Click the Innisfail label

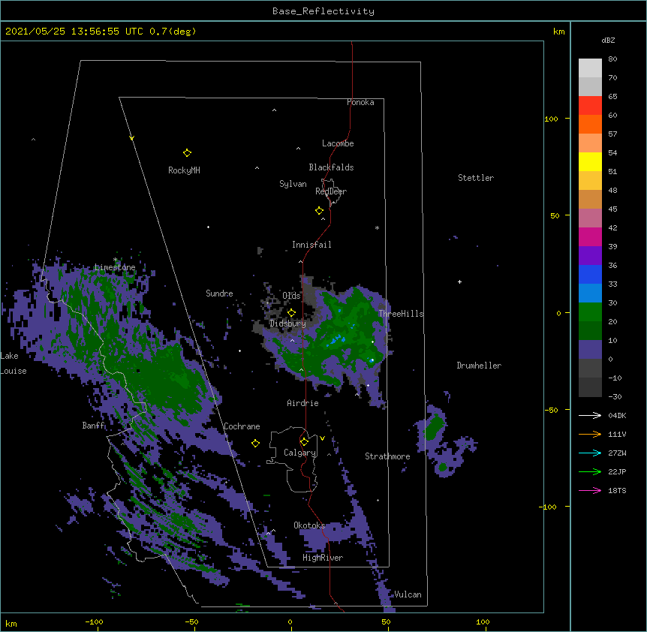click(311, 245)
